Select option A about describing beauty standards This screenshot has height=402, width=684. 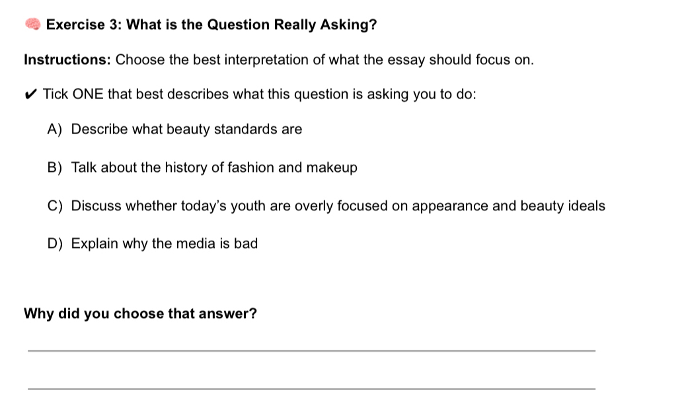186,130
